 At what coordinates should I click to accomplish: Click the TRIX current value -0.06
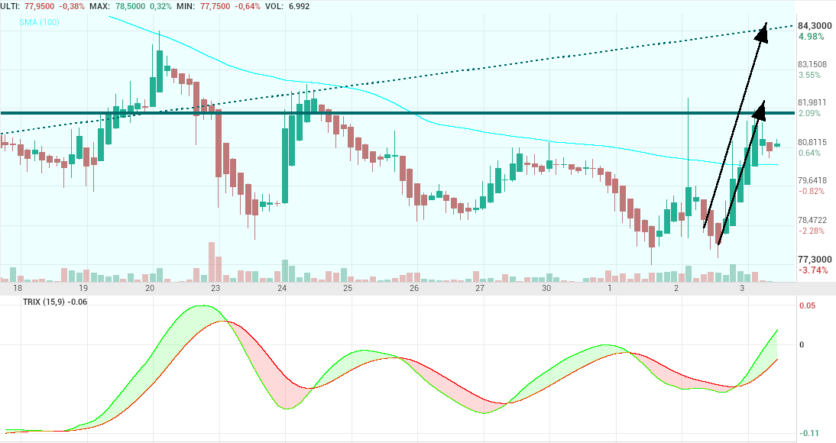(78, 302)
